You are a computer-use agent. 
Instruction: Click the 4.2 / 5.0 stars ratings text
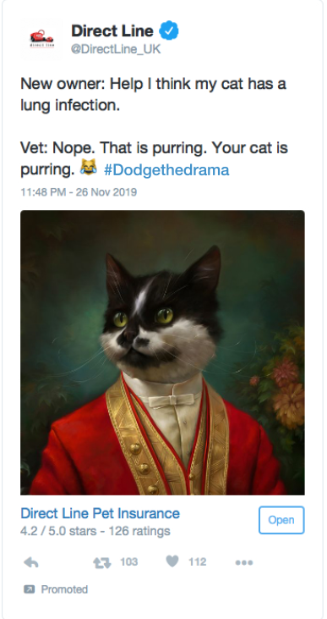pos(95,531)
